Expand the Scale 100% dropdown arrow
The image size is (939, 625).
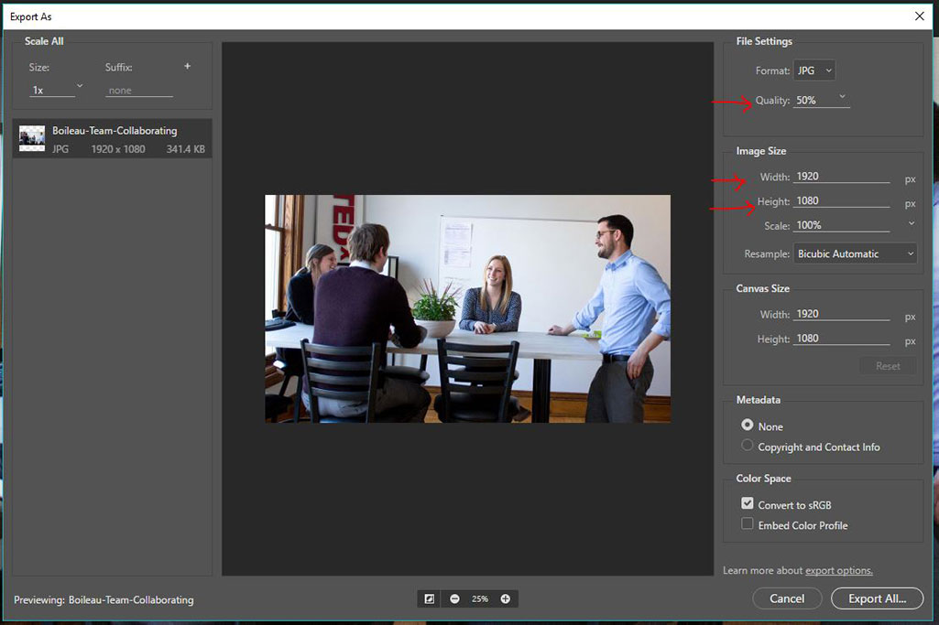[912, 223]
